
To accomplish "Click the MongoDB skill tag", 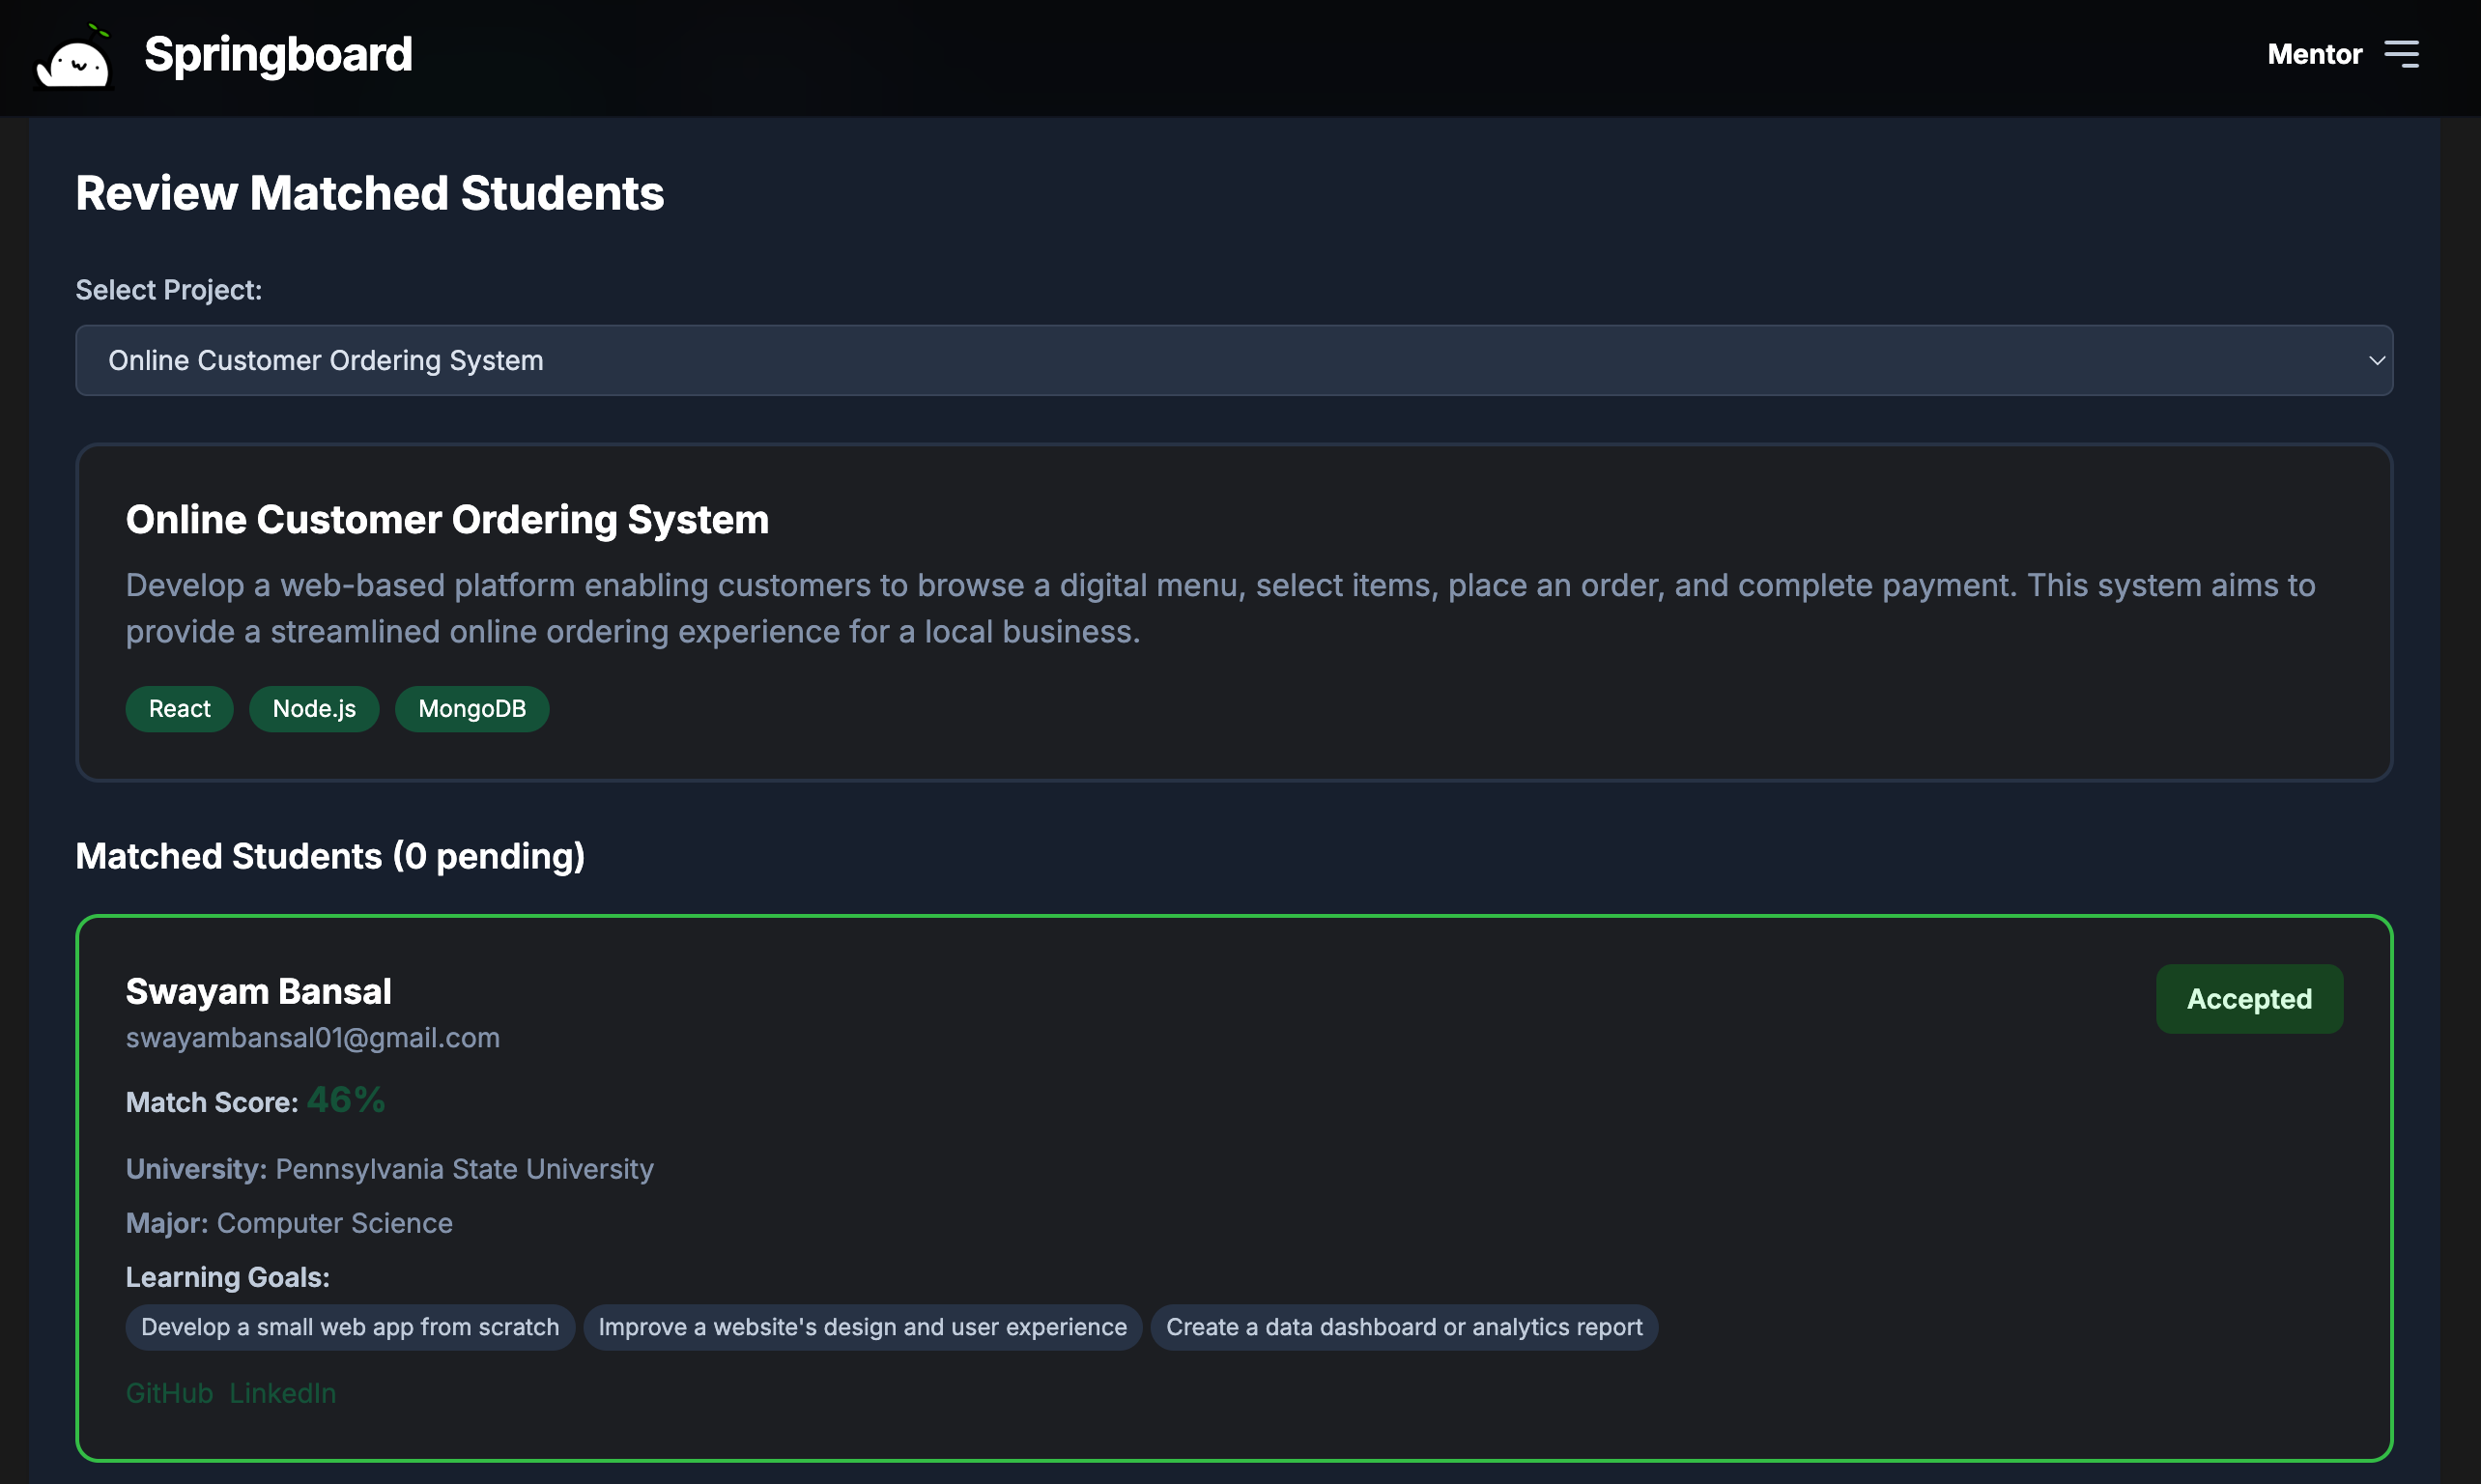I will tap(471, 708).
